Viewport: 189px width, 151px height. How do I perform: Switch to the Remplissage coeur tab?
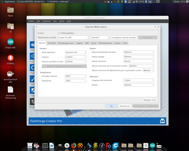[x=66, y=43]
